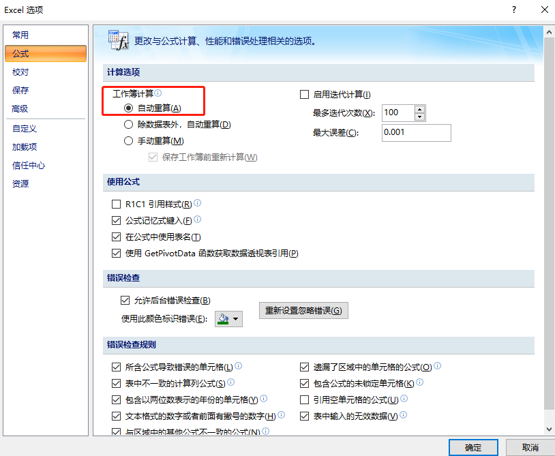Toggle 与区域中的其他公式不一致的公式 checkbox

point(116,432)
